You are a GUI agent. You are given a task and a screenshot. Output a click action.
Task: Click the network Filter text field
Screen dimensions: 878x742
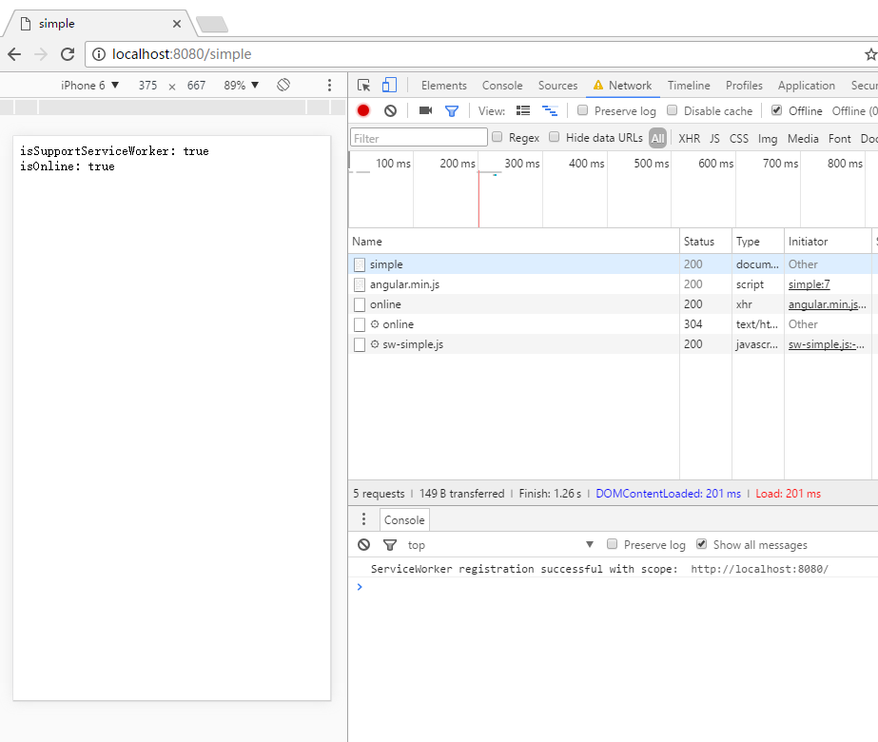(x=419, y=138)
